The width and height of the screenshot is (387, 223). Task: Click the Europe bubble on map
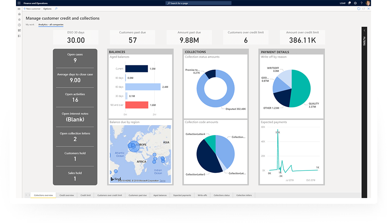[134, 146]
